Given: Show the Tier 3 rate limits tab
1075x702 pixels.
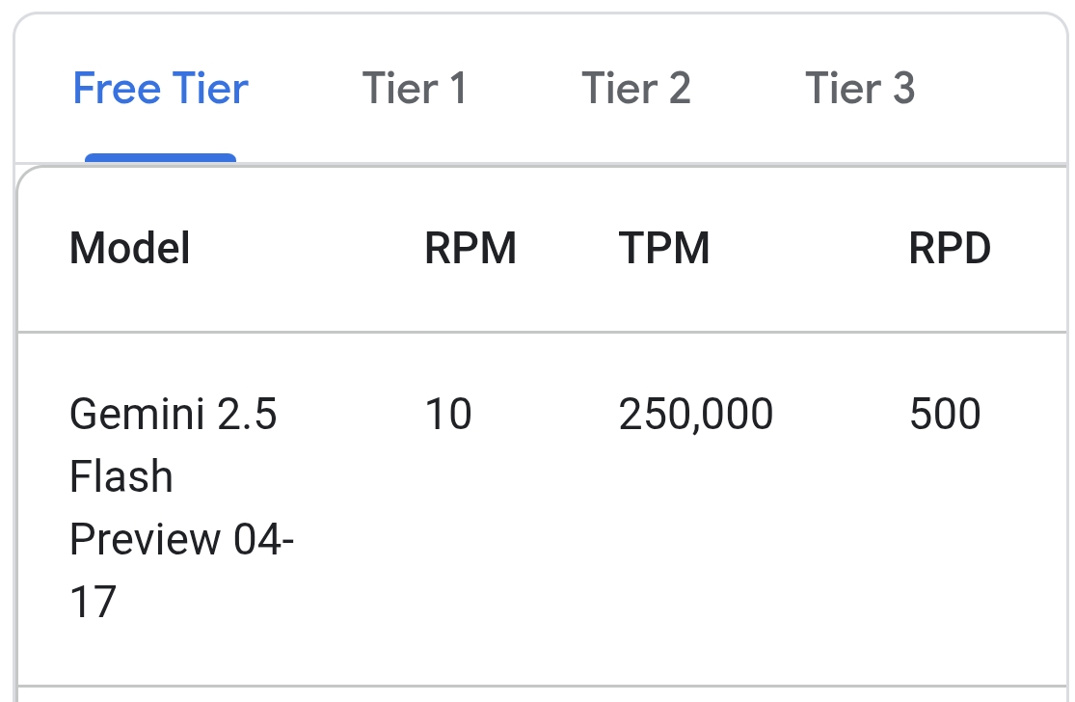Looking at the screenshot, I should [860, 89].
